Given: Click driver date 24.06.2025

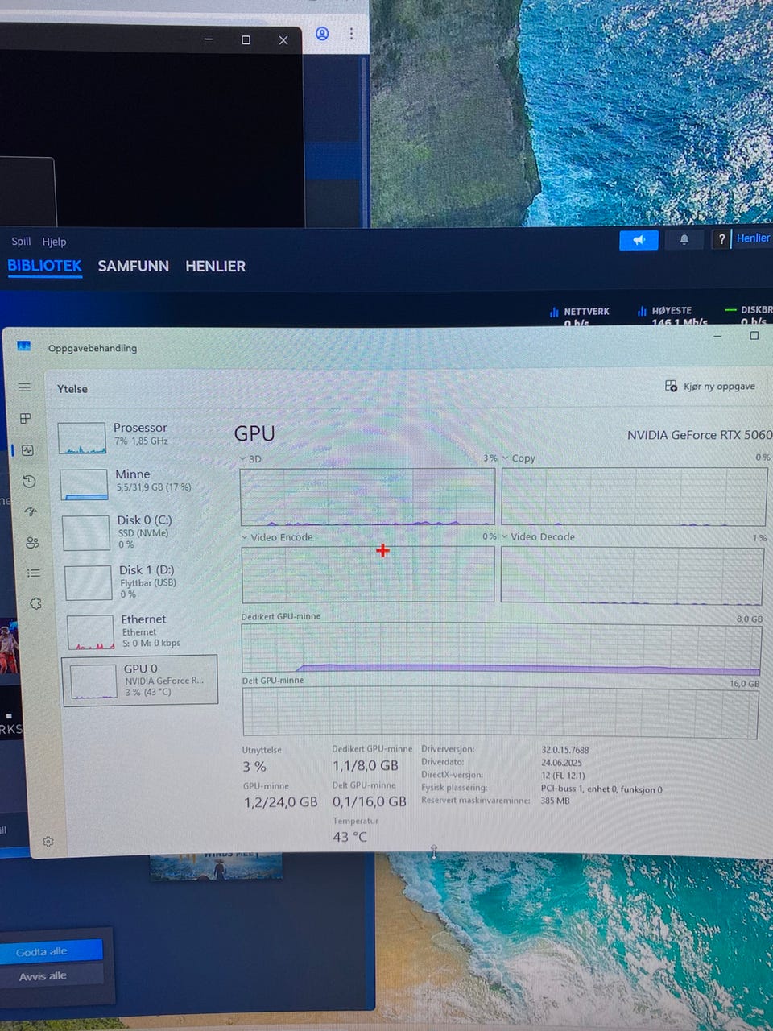Looking at the screenshot, I should pos(561,762).
